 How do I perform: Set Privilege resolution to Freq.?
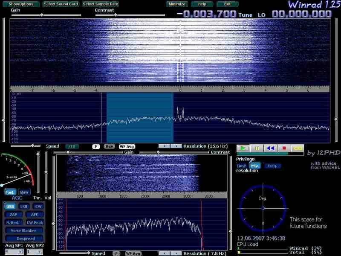[x=272, y=166]
